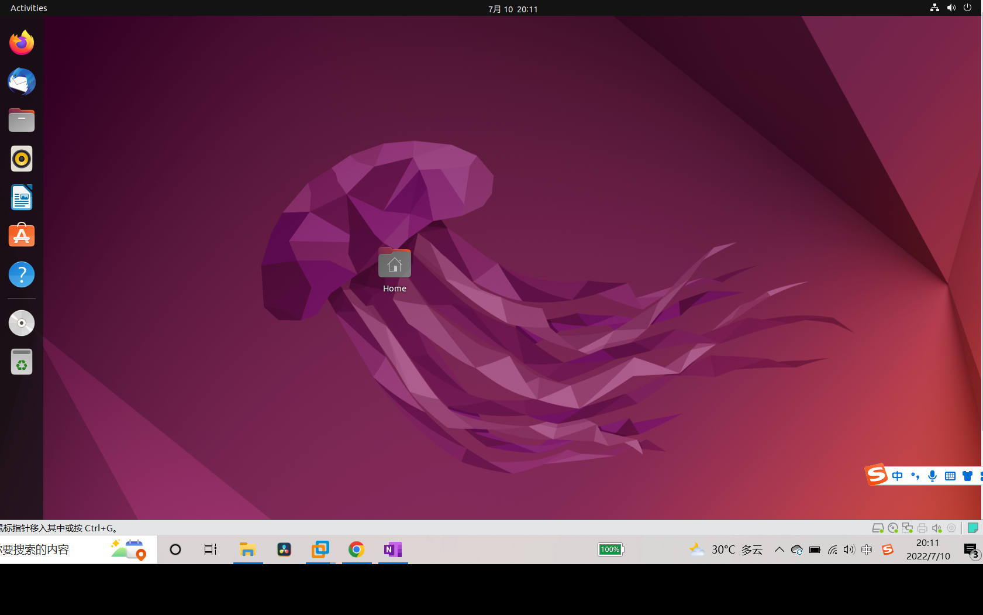Open LibreOffice Writer from the dock

coord(22,197)
